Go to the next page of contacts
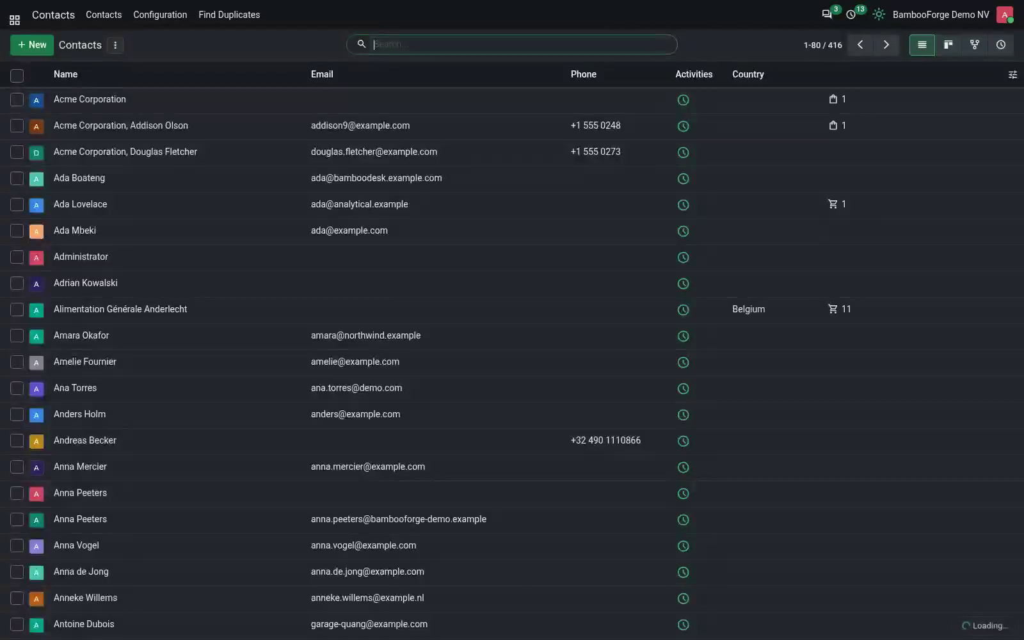The height and width of the screenshot is (640, 1024). (x=886, y=45)
